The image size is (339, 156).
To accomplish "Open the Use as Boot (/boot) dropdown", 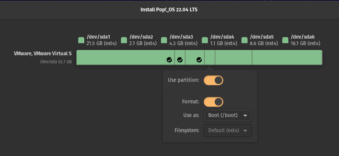I will 228,115.
